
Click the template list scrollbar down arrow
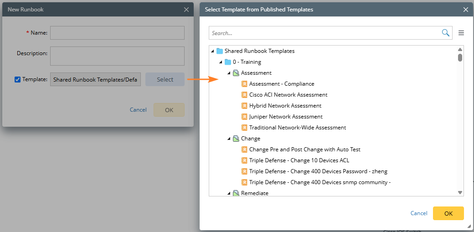(x=460, y=193)
